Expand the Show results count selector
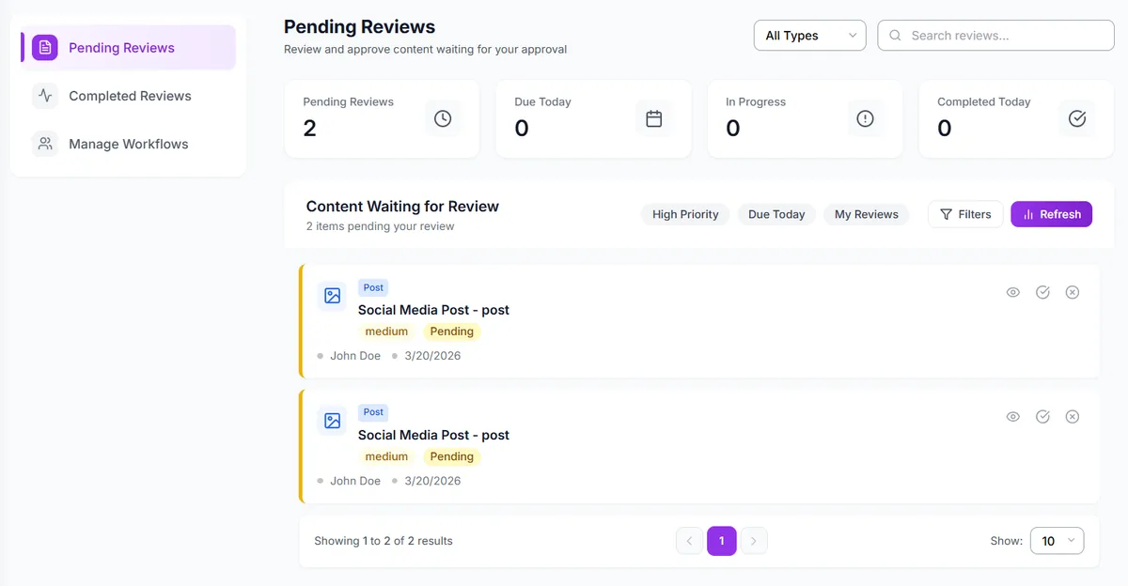 tap(1057, 540)
